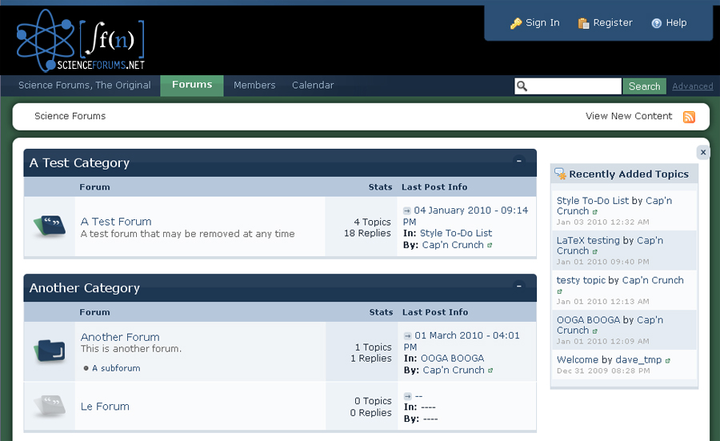Click profile icon beside LaTeX testing sidebar entry
The width and height of the screenshot is (720, 441).
(594, 252)
